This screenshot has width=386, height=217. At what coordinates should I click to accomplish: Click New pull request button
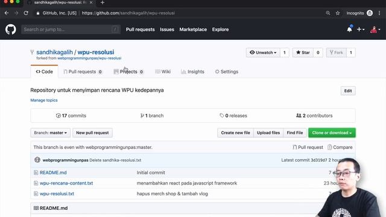92,133
